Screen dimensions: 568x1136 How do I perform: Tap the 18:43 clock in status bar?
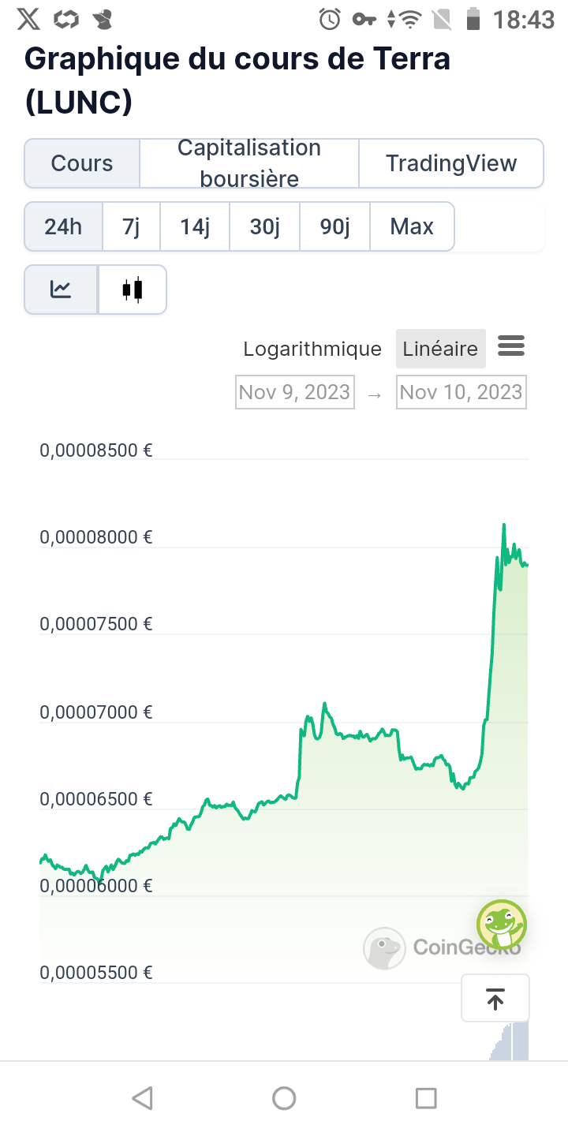click(524, 20)
